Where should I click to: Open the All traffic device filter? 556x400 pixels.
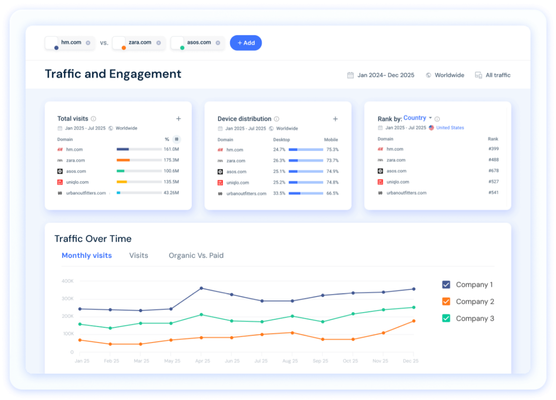point(492,75)
